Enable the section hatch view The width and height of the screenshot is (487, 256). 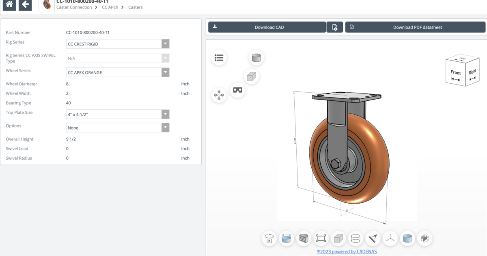(304, 239)
